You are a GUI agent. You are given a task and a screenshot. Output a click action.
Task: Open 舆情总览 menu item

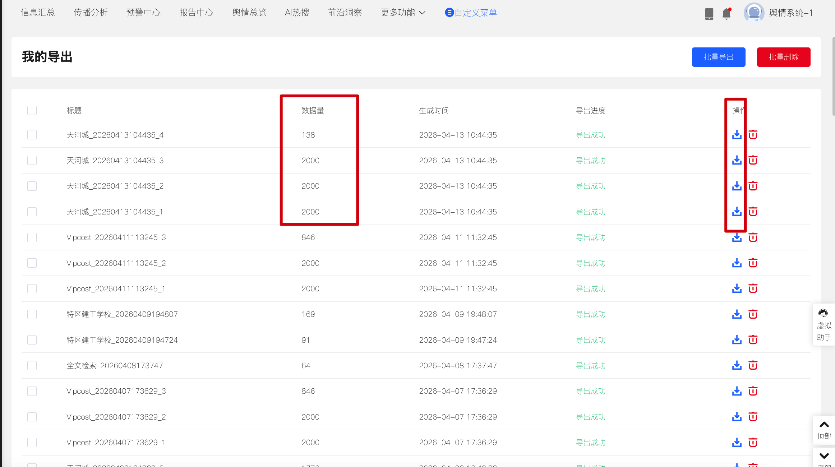pos(249,13)
